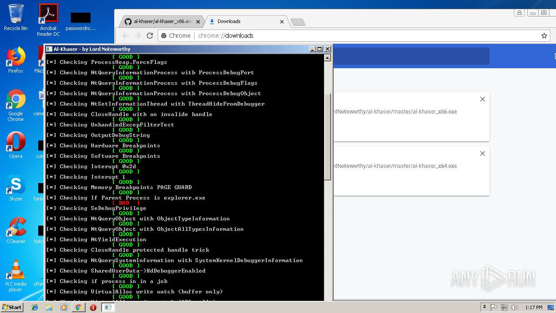Screen dimensions: 556x313
Task: Click Chrome's back navigation arrow
Action: pos(126,36)
